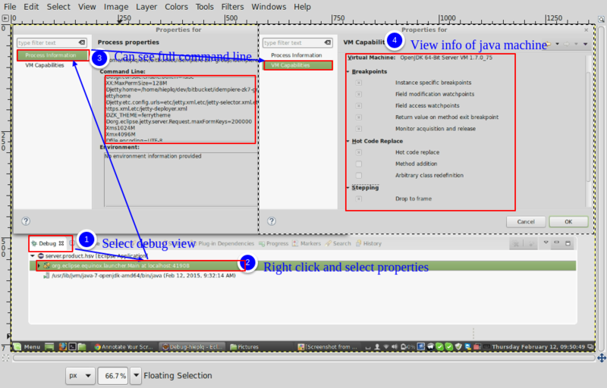Screen dimensions: 607x388
Task: Clear the left dialog's filter text icon
Action: [x=83, y=43]
